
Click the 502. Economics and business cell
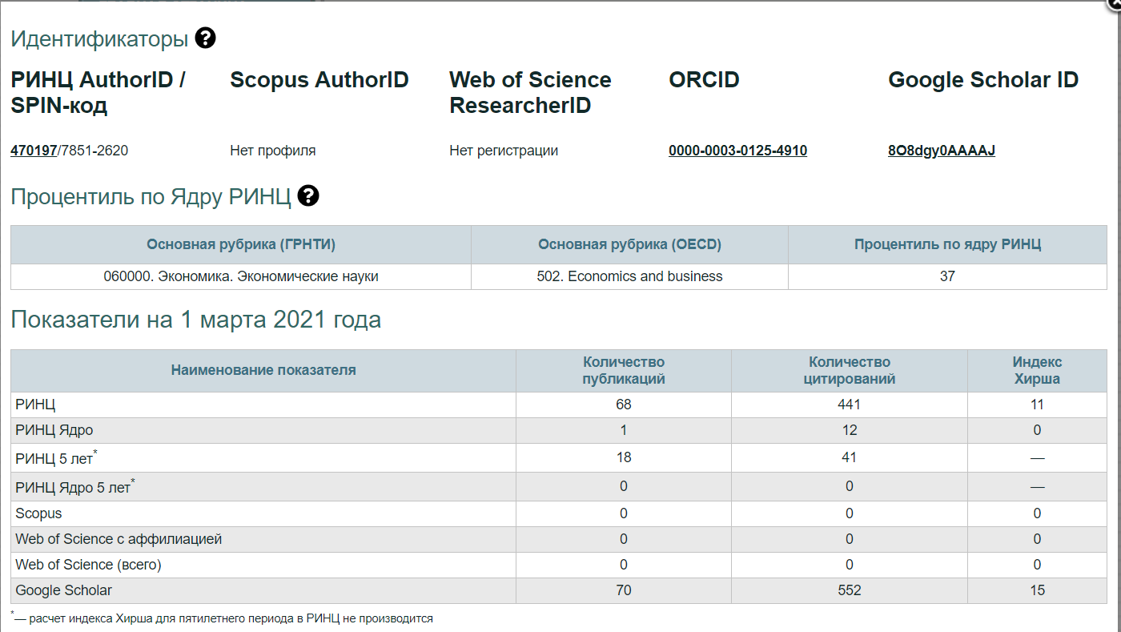pos(629,277)
